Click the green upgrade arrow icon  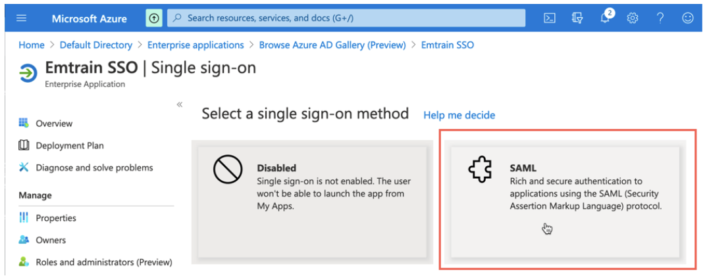(x=154, y=18)
